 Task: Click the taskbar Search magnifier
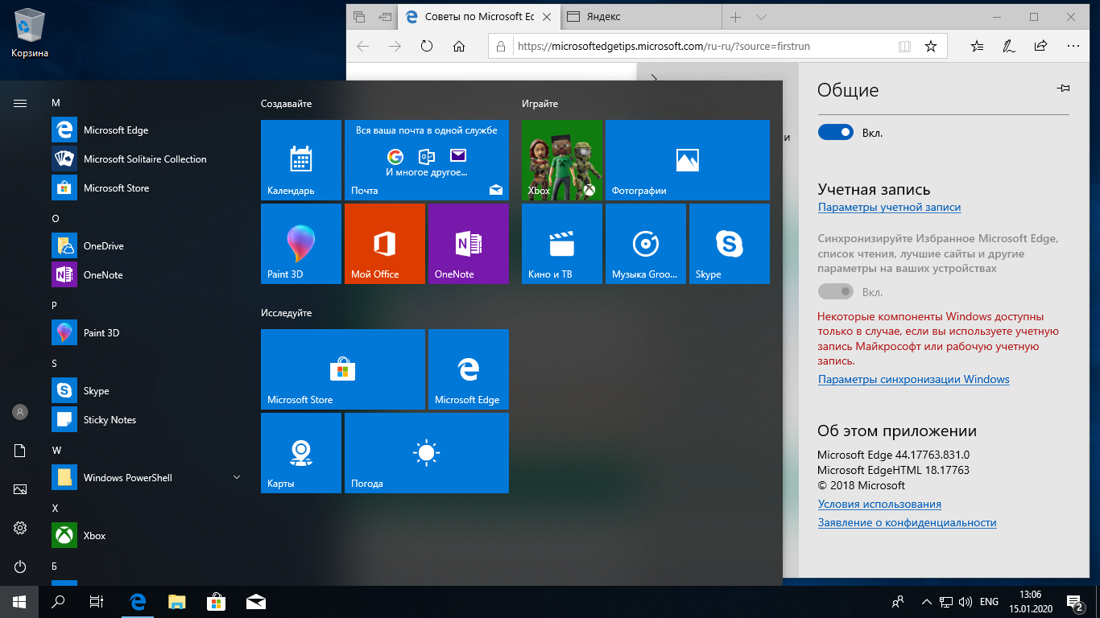pyautogui.click(x=58, y=602)
